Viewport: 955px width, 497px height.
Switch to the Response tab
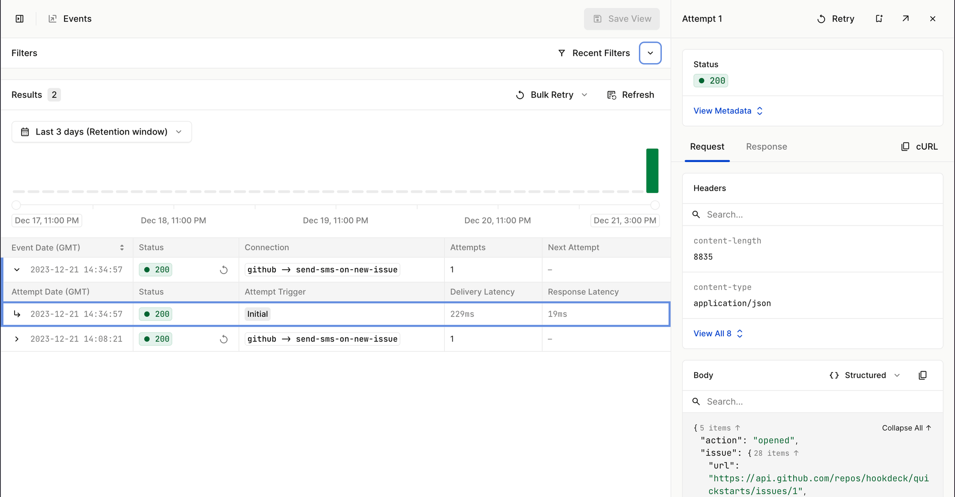coord(766,147)
